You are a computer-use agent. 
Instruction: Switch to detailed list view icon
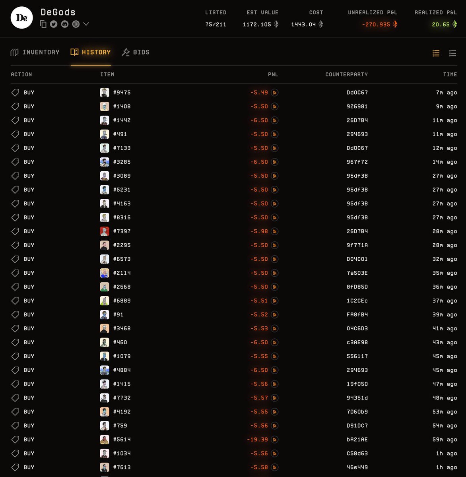(x=452, y=53)
